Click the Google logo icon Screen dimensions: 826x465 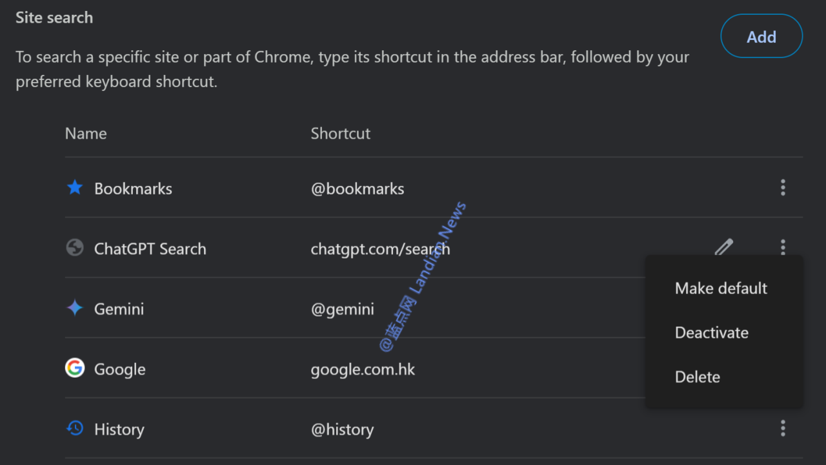(75, 368)
